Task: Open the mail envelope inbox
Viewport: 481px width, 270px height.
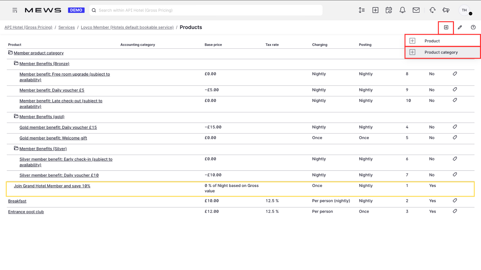Action: (x=416, y=10)
